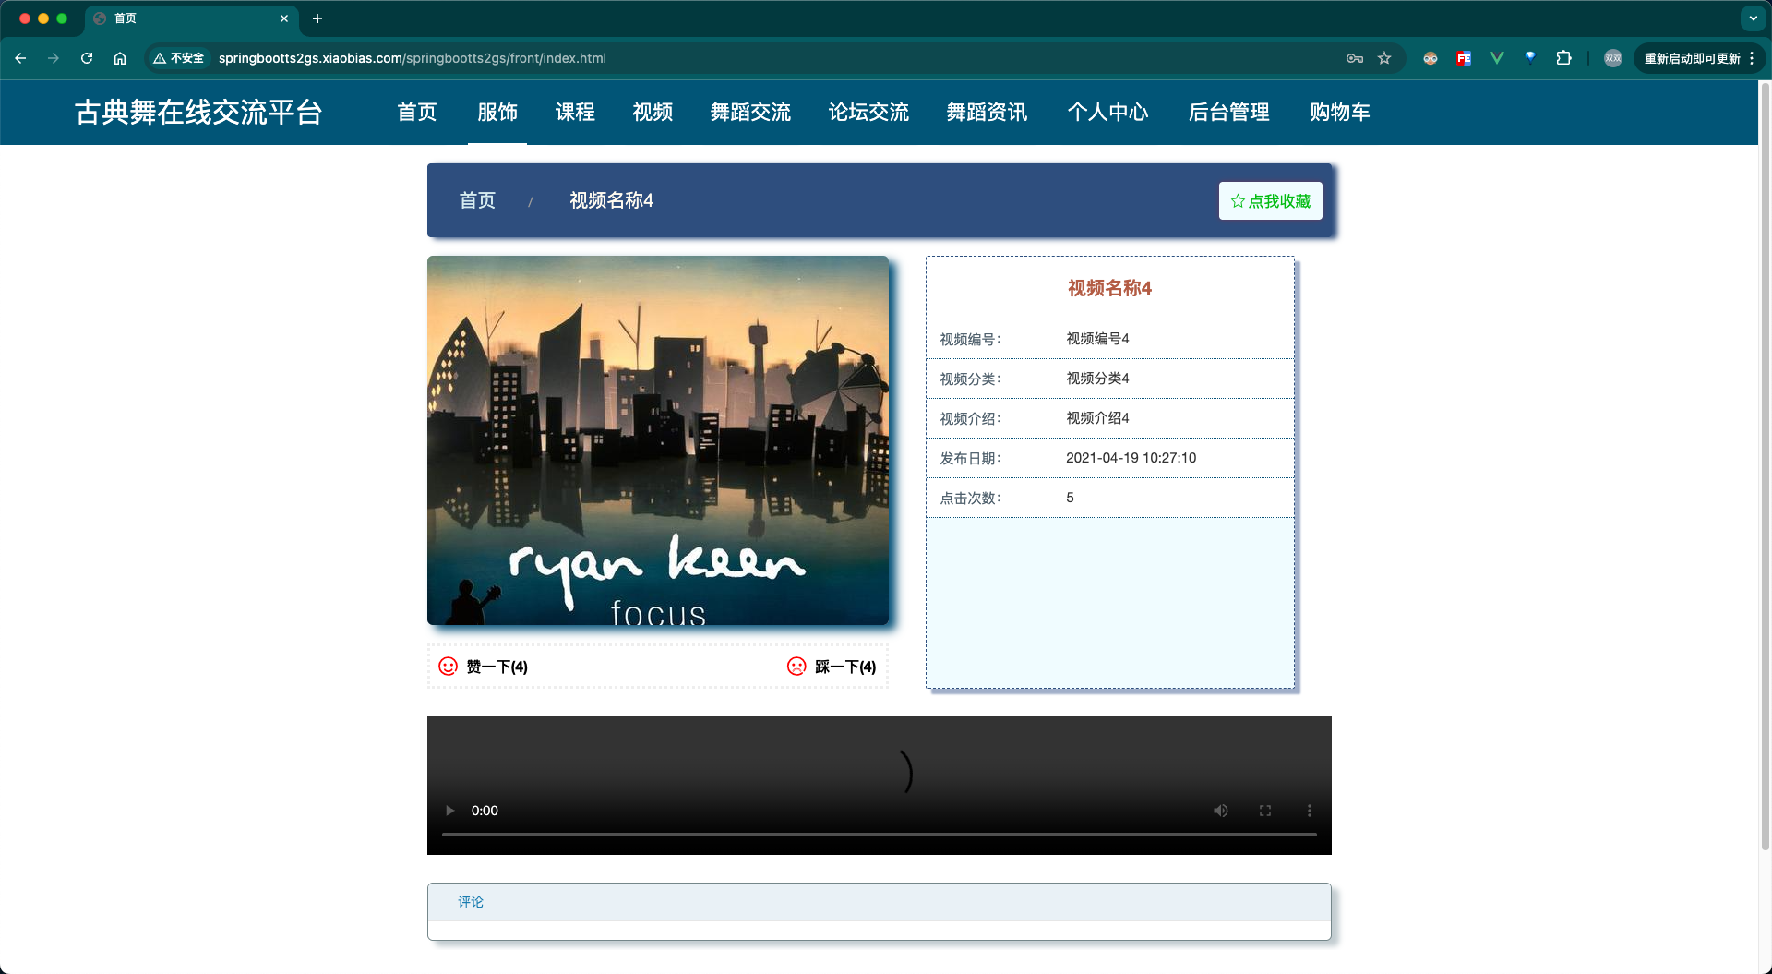Open the 舞蹈资讯 navigation item
This screenshot has height=974, width=1772.
coord(987,113)
